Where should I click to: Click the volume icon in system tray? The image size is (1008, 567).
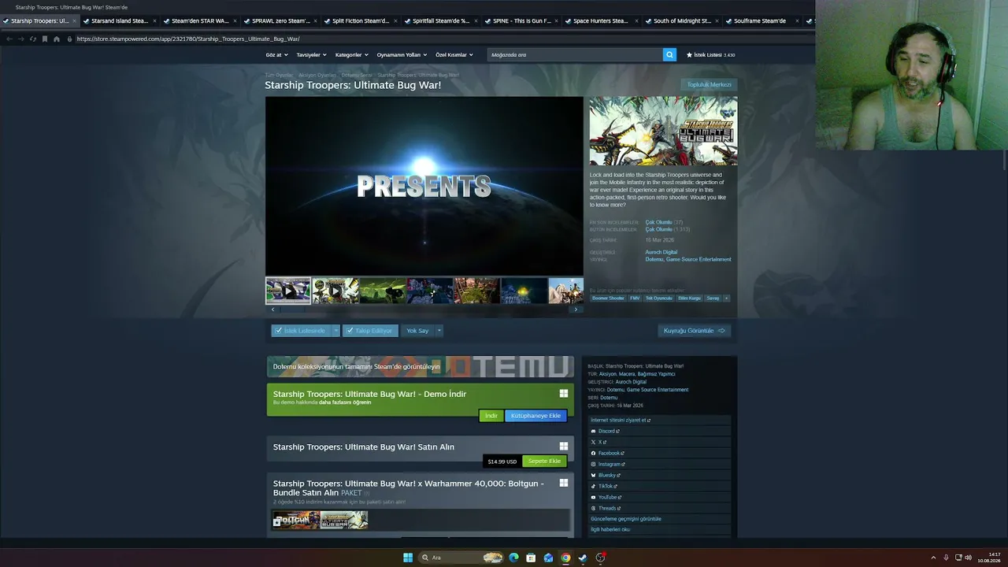(x=968, y=558)
